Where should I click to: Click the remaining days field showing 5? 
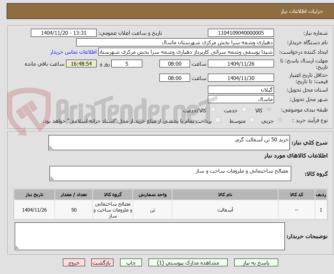127,64
